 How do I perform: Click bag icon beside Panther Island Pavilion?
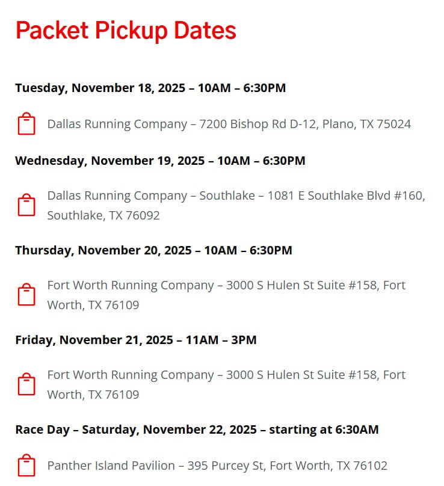coord(26,465)
